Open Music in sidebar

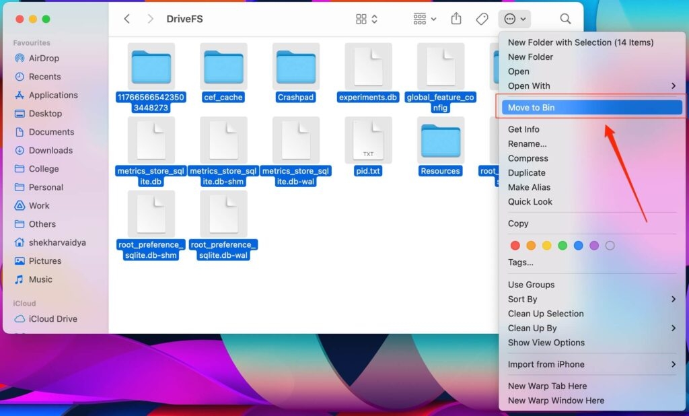[x=40, y=279]
